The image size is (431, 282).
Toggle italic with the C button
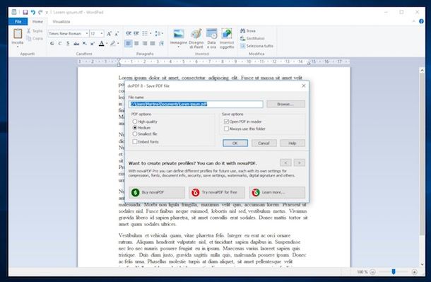(x=60, y=43)
